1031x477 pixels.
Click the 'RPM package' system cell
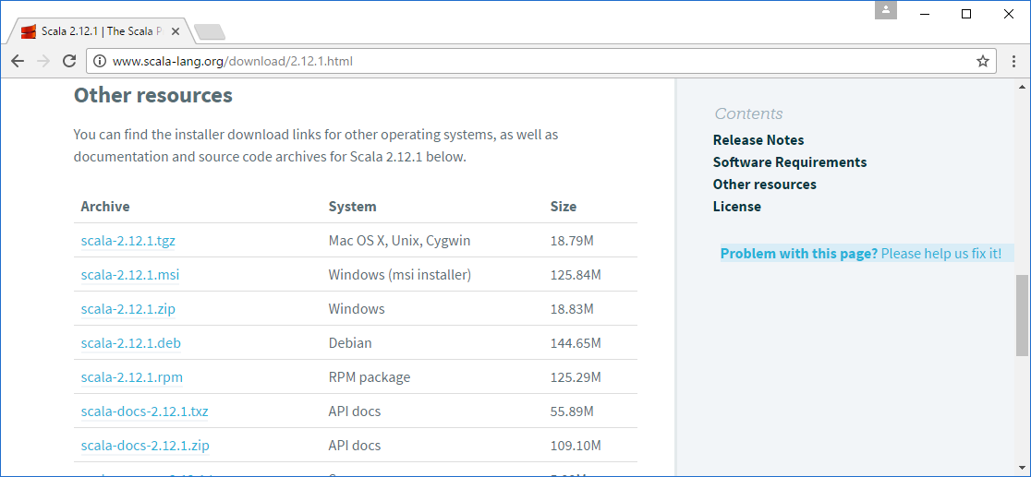370,377
